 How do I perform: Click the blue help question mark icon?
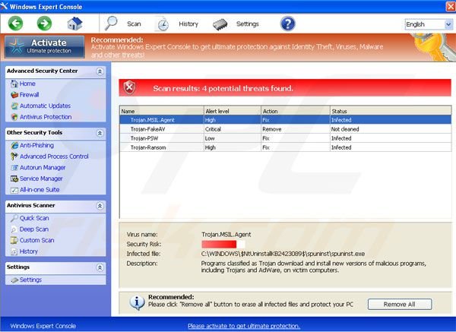287,24
